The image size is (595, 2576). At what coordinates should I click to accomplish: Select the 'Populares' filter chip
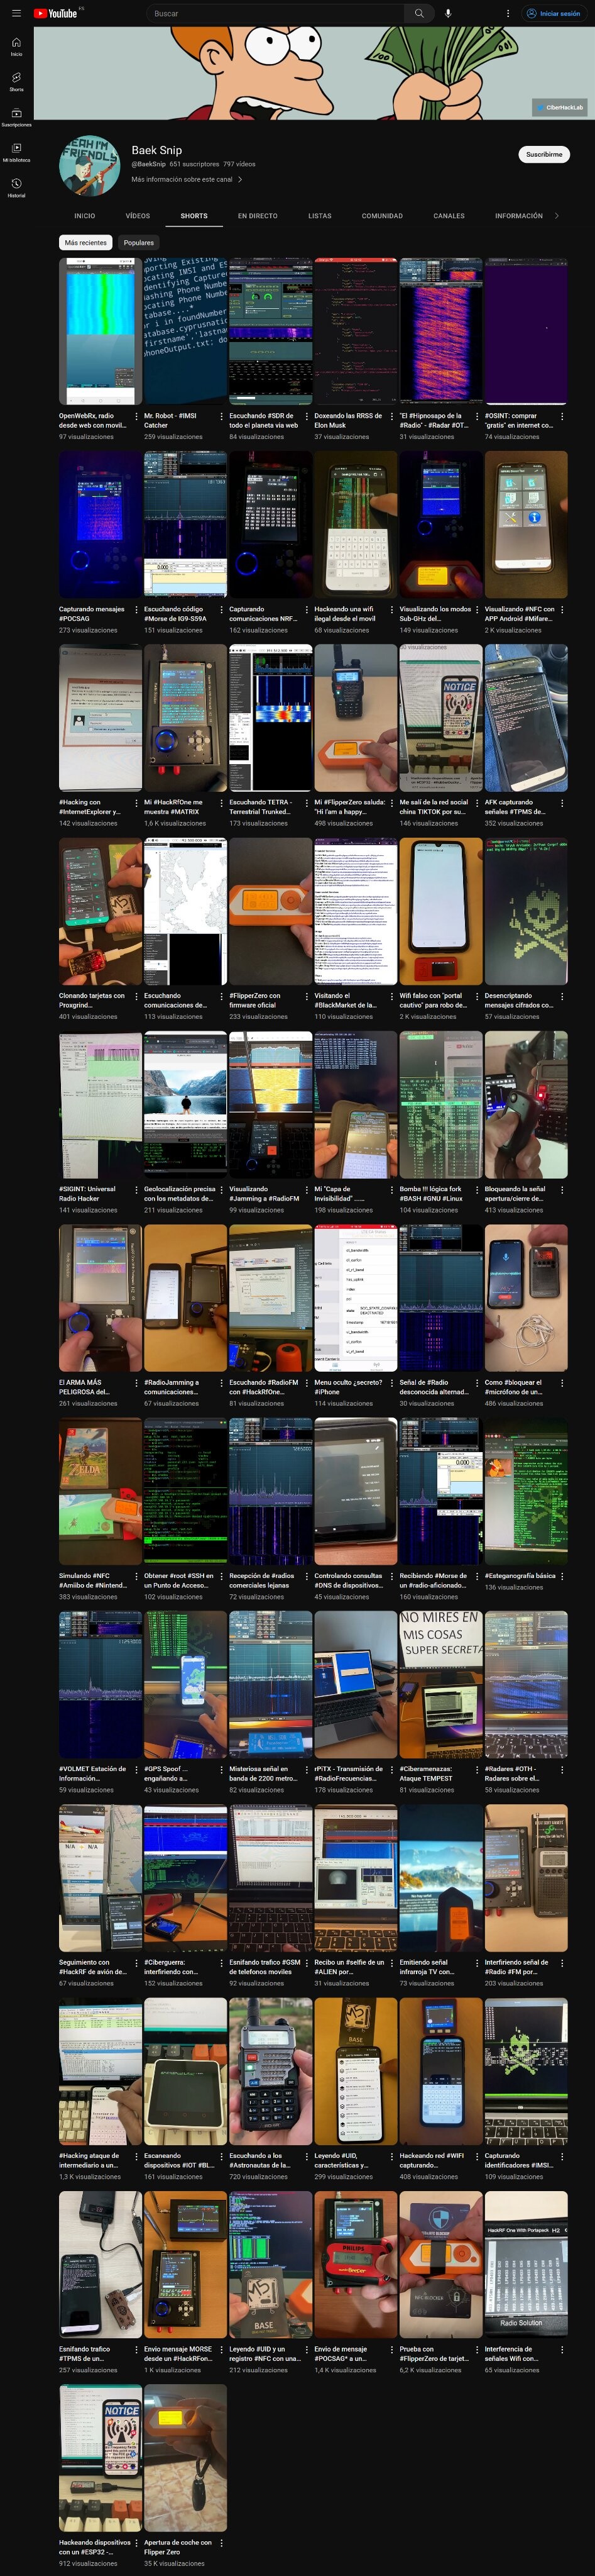tap(139, 242)
